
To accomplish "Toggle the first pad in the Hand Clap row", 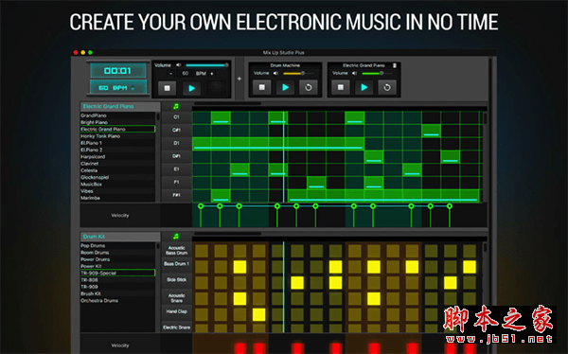I will tap(202, 314).
